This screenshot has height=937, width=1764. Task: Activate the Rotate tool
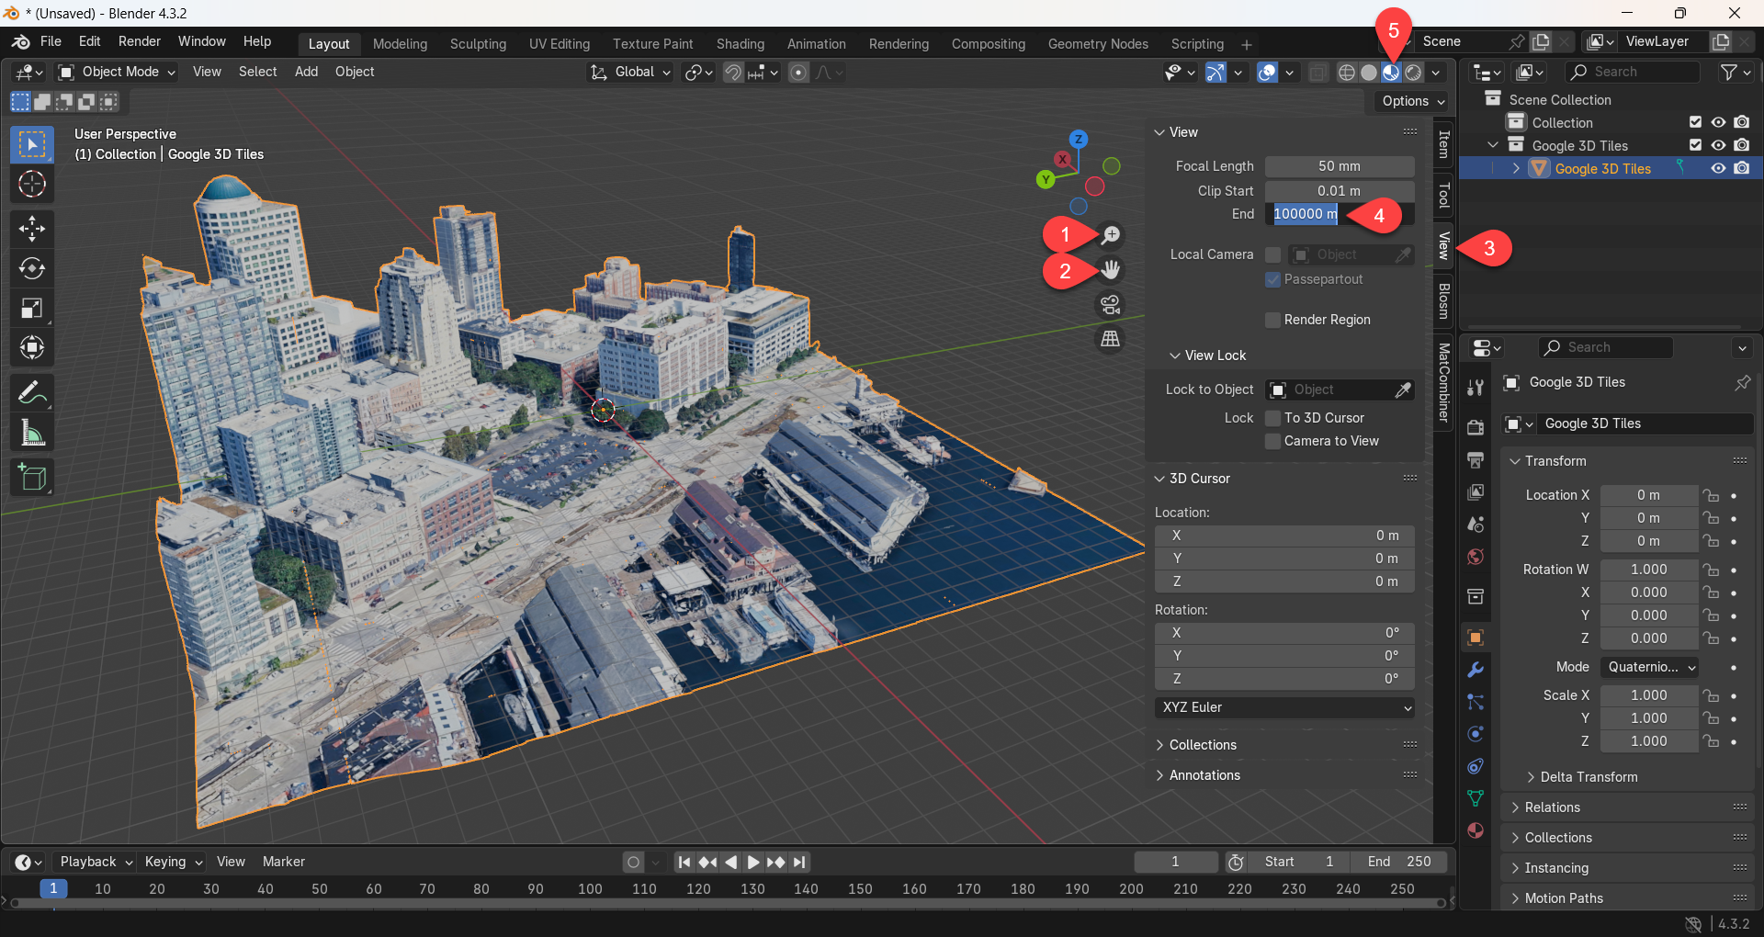[x=32, y=268]
